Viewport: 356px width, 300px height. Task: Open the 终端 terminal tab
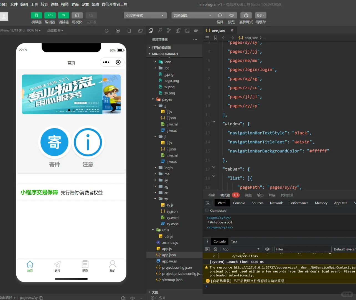(x=272, y=195)
